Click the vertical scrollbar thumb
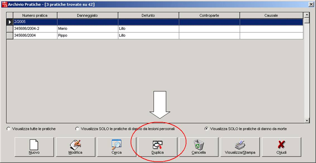Screen dimensions: 316x163 pyautogui.click(x=307, y=20)
